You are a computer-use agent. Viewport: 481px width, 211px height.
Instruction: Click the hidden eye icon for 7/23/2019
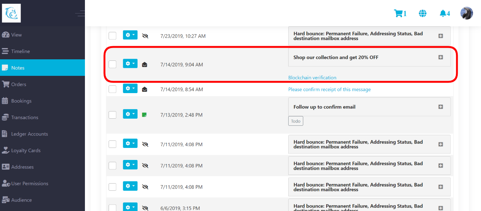tap(145, 36)
